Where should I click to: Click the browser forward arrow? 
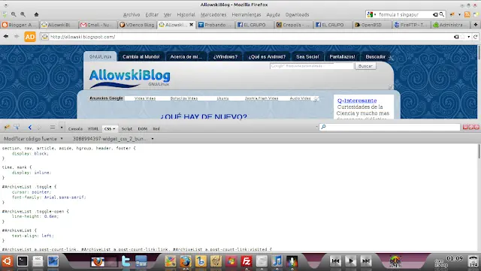pyautogui.click(x=17, y=36)
